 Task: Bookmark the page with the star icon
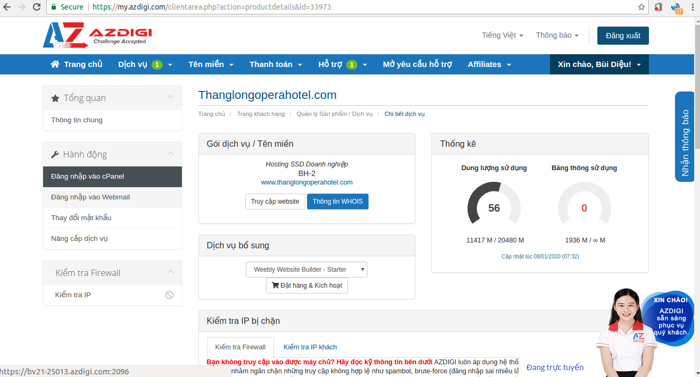[641, 7]
